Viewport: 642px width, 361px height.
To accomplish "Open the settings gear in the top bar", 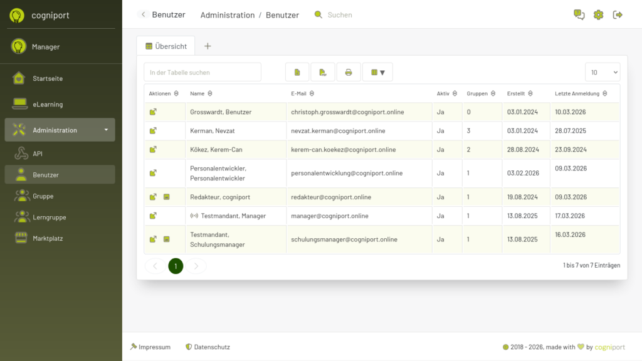I will pos(597,14).
